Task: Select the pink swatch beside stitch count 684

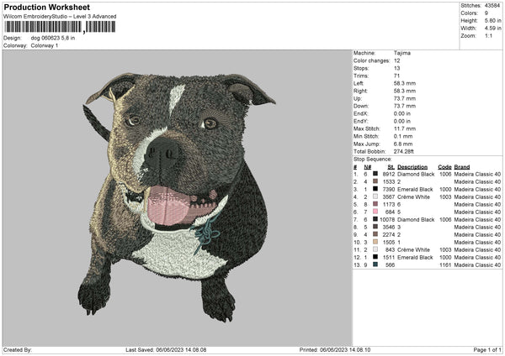Action: point(375,212)
